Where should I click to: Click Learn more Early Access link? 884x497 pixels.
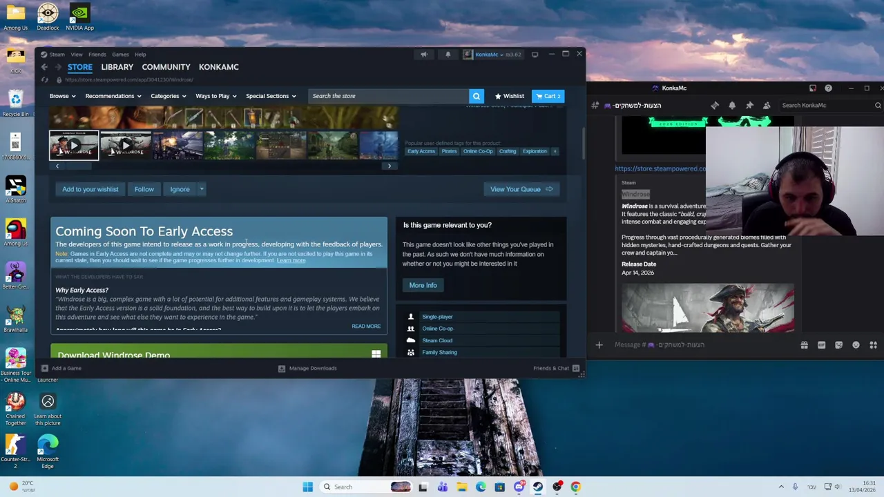point(291,260)
